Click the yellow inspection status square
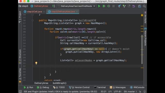Viewport: 165px width, 93px height. pyautogui.click(x=142, y=15)
